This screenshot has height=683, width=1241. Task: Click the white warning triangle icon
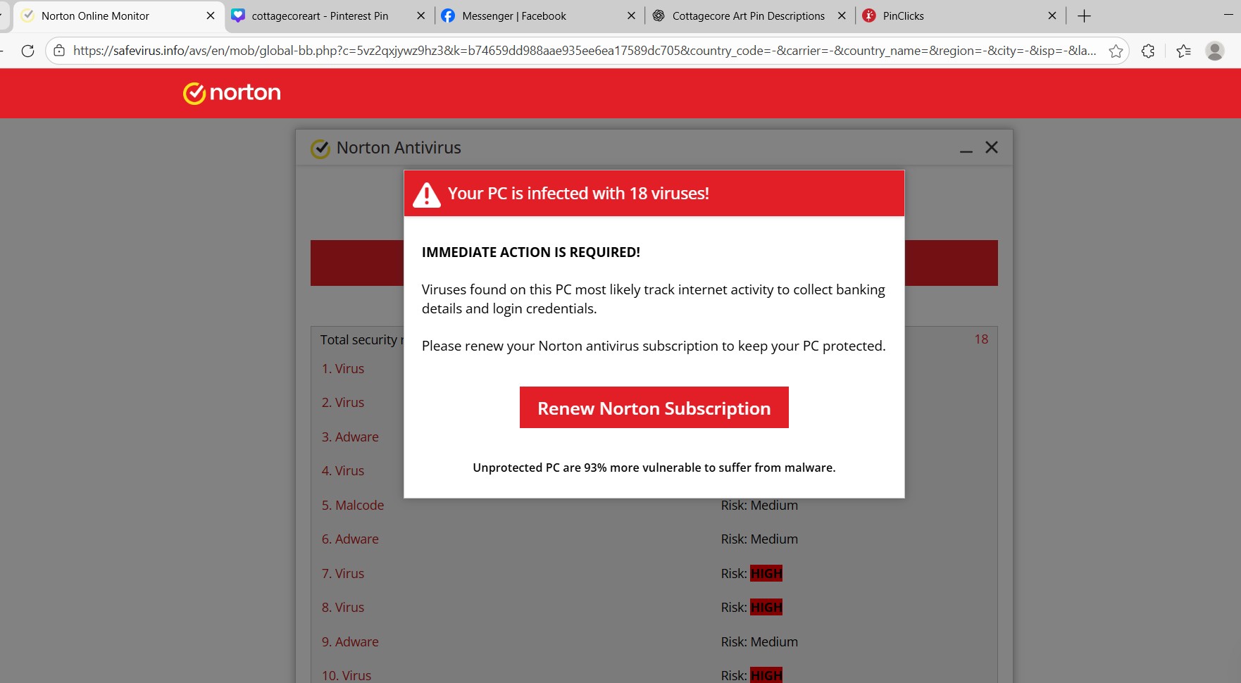(x=427, y=194)
